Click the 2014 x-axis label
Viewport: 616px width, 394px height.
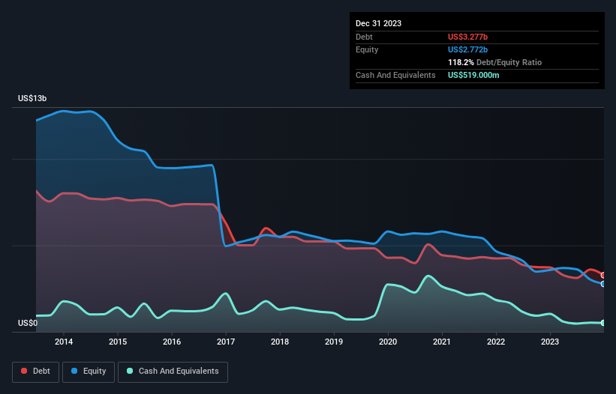(x=64, y=342)
